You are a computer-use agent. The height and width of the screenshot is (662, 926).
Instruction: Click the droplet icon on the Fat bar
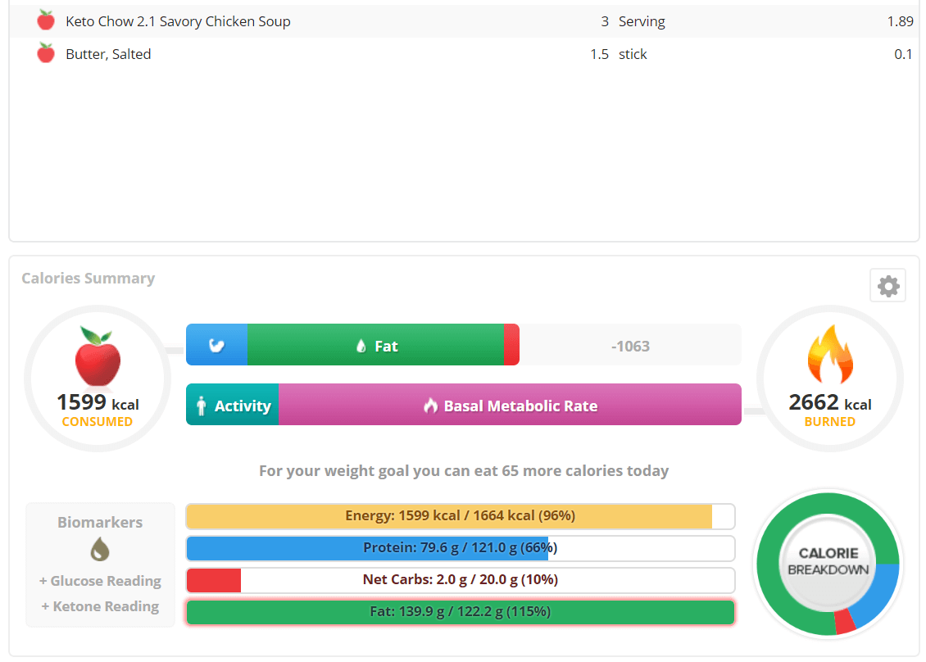(x=361, y=346)
